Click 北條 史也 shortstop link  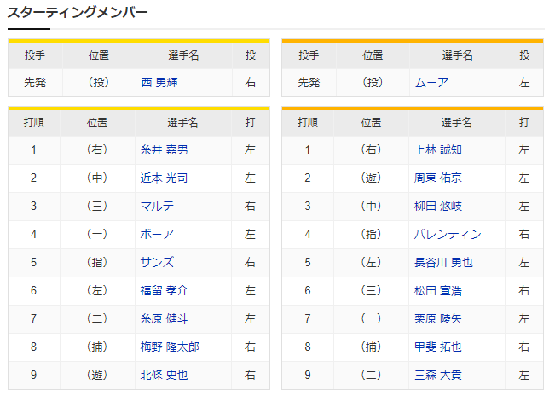164,376
